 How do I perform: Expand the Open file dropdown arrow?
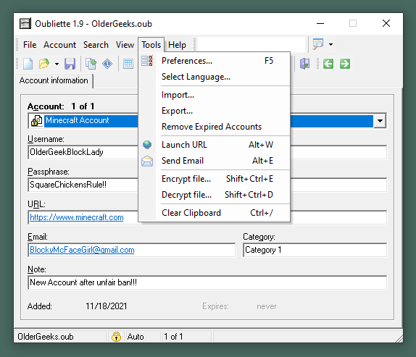[57, 64]
